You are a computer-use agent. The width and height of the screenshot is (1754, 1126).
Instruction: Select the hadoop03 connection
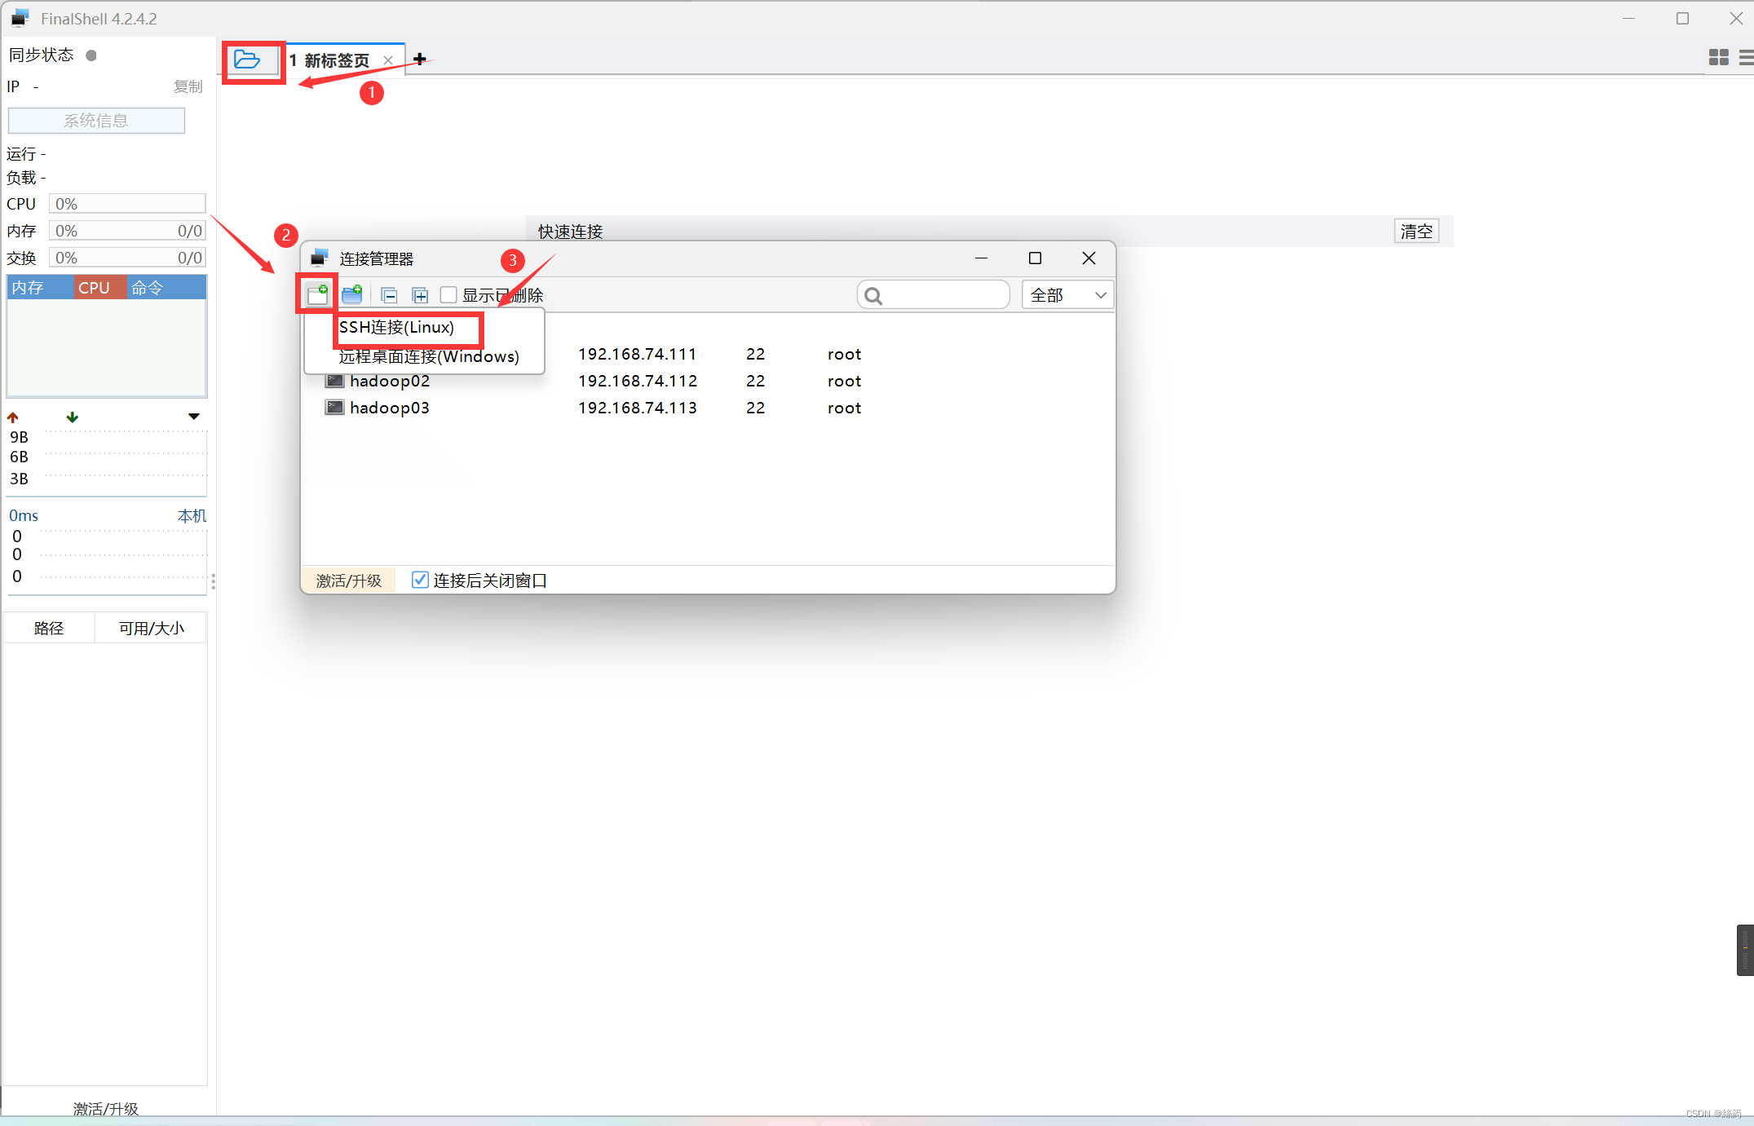(x=389, y=408)
